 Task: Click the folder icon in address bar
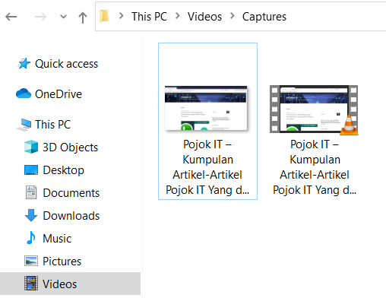pos(104,16)
